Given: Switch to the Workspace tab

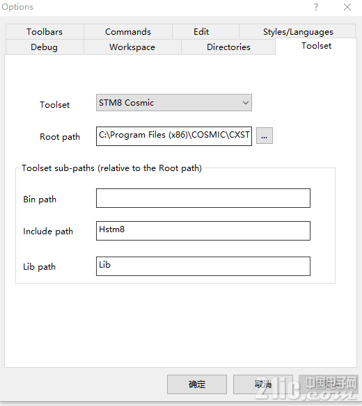Looking at the screenshot, I should point(132,47).
